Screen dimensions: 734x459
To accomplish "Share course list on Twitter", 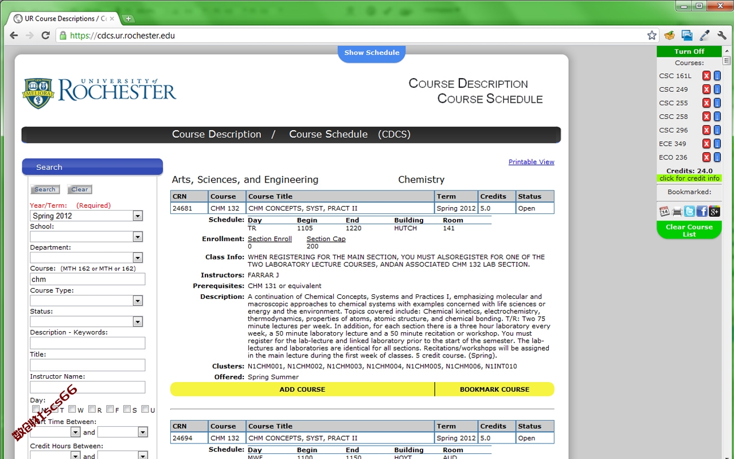I will click(x=689, y=211).
